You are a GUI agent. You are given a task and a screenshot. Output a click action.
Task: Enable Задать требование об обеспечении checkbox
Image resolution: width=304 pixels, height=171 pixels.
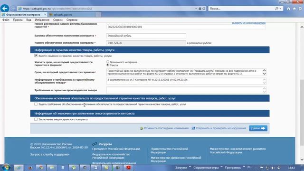click(x=36, y=104)
